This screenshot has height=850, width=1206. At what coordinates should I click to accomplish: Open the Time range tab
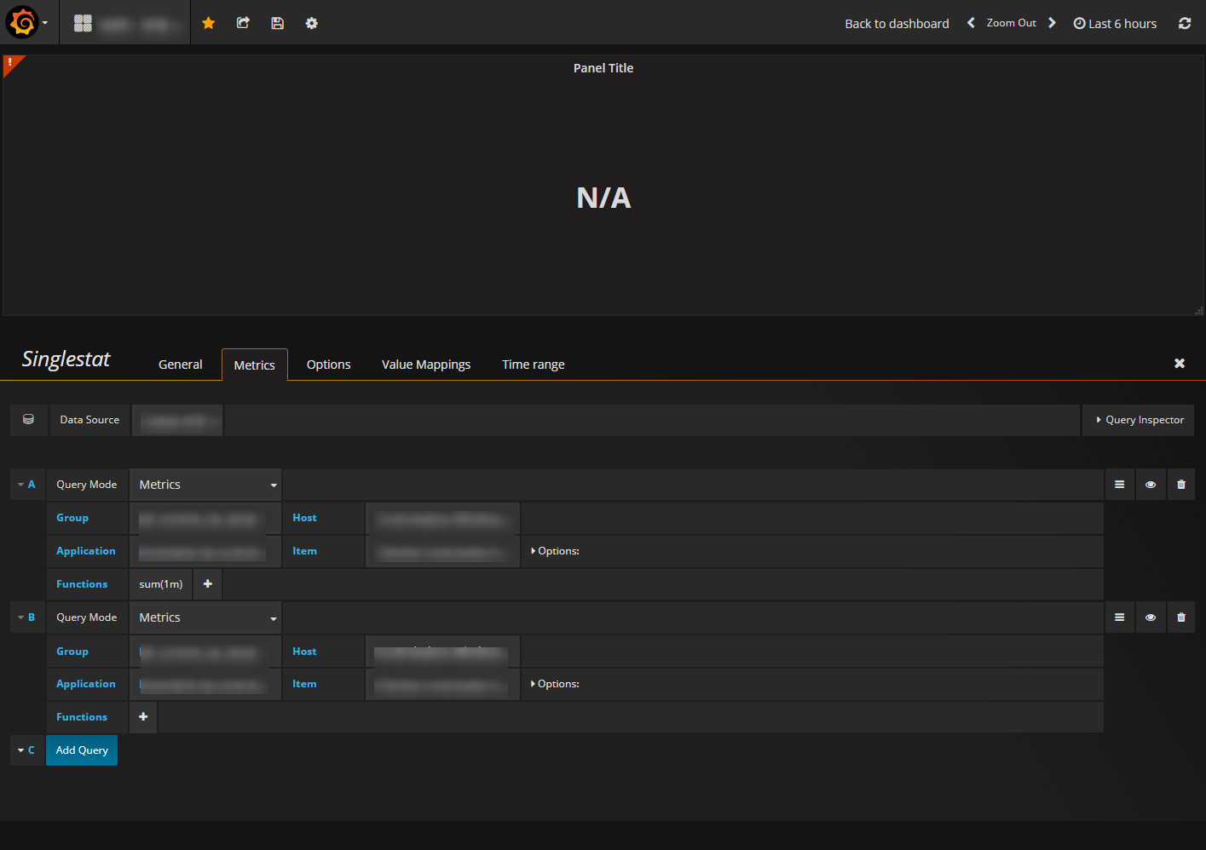(534, 365)
